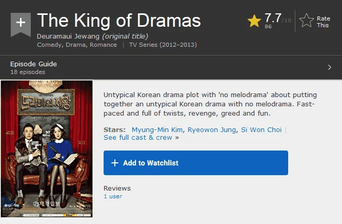The height and width of the screenshot is (224, 342).
Task: Open the 1 user reviews link
Action: click(113, 196)
